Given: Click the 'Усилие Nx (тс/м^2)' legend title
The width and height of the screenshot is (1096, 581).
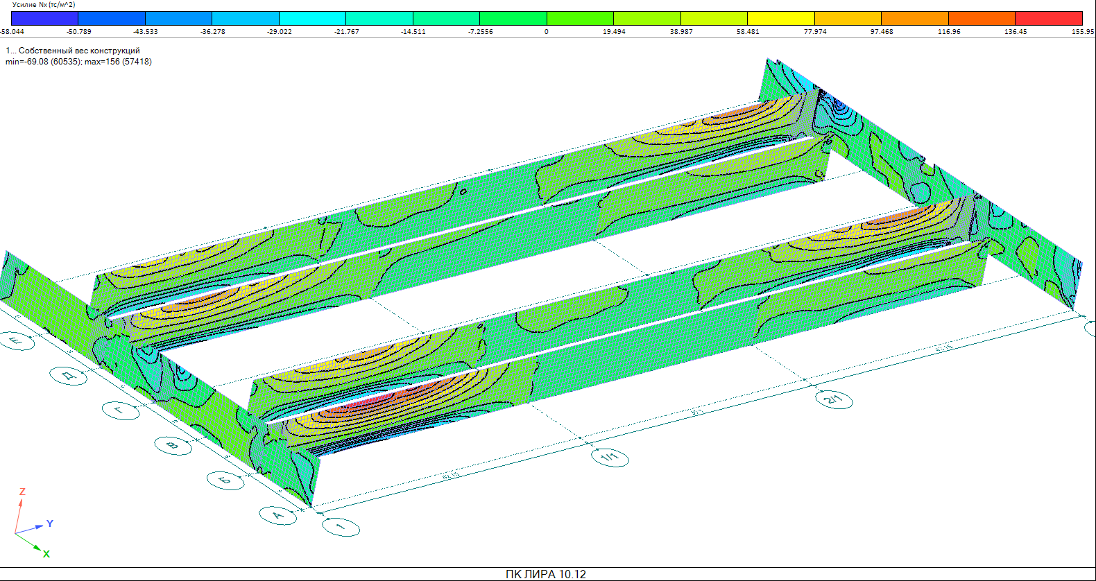Looking at the screenshot, I should coord(44,5).
